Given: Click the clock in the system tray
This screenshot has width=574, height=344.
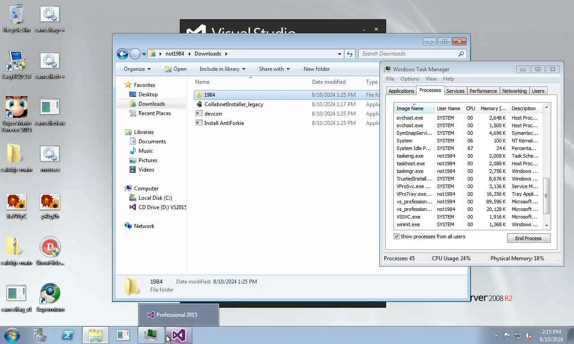Looking at the screenshot, I should pos(551,335).
